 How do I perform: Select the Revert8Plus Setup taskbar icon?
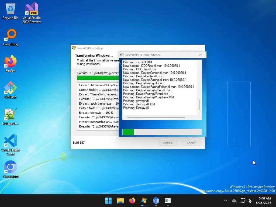tap(144, 201)
